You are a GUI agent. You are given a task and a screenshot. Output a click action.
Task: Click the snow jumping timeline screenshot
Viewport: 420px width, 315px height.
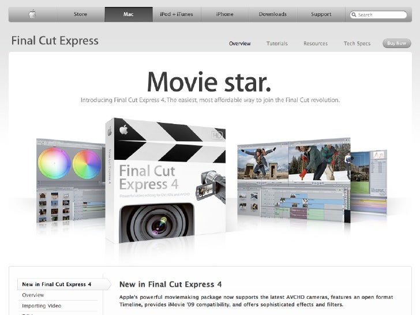pos(294,180)
